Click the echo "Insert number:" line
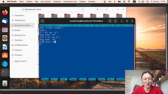168x94 pixels. [51, 28]
